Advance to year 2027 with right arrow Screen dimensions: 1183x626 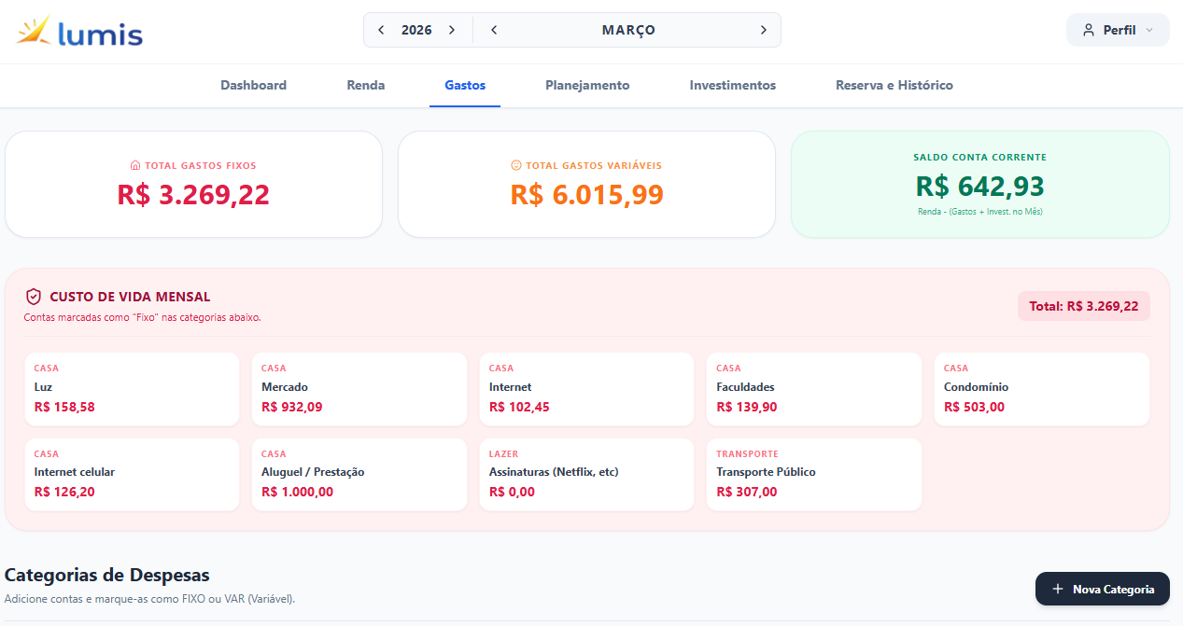click(x=452, y=30)
